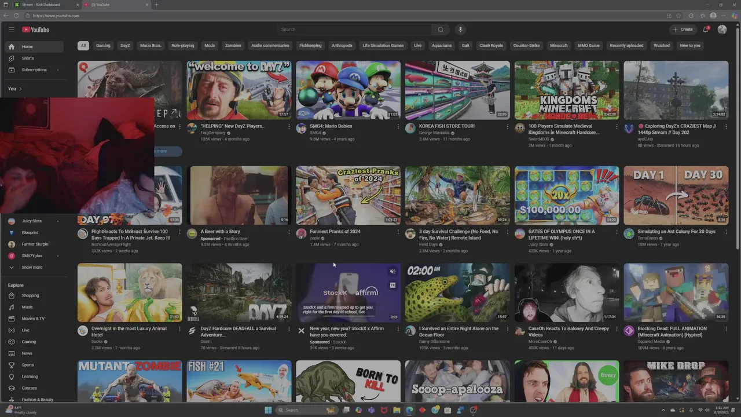
Task: Go to Shorts in the sidebar
Action: click(x=35, y=58)
